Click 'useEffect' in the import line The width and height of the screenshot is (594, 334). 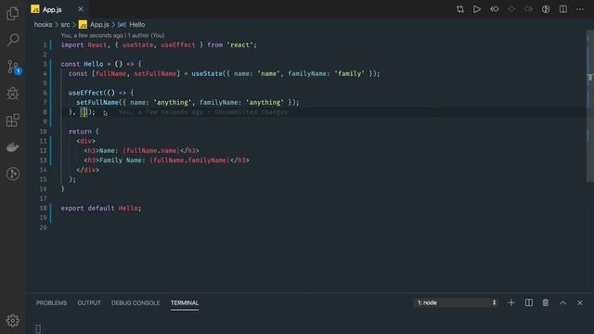coord(177,45)
